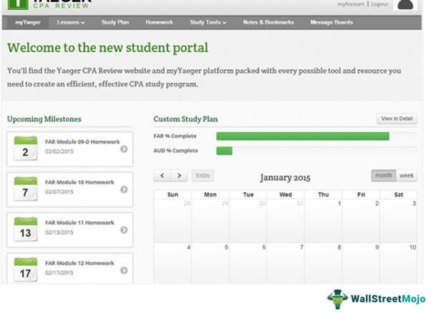Click calendar icon showing day 7
Viewport: 431px width, 313px height.
pyautogui.click(x=26, y=189)
